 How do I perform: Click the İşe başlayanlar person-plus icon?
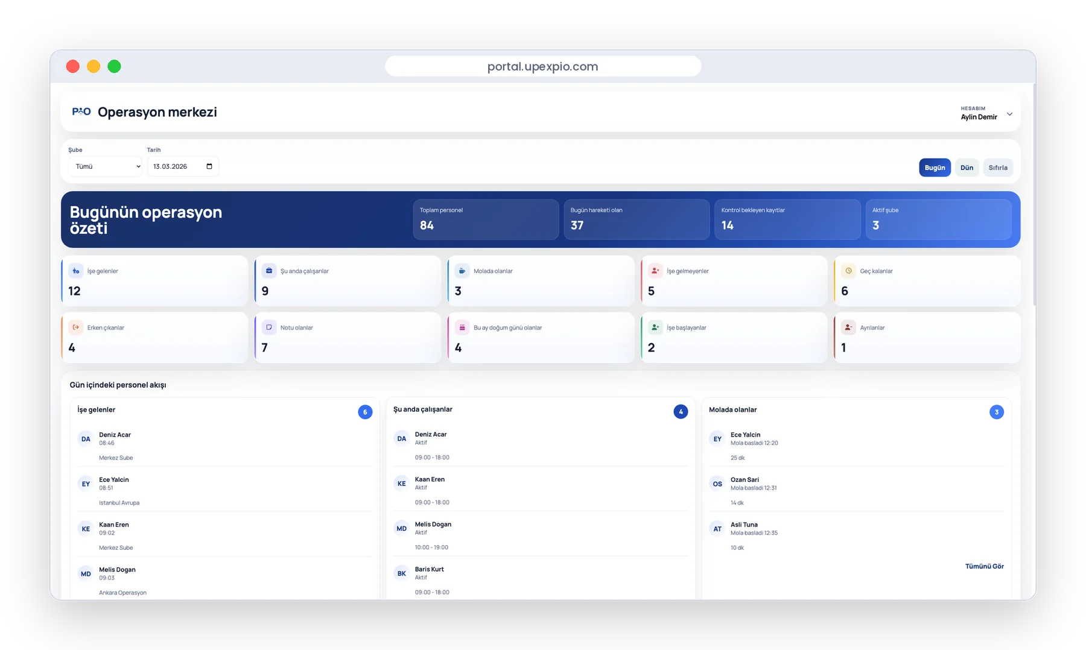click(x=655, y=327)
